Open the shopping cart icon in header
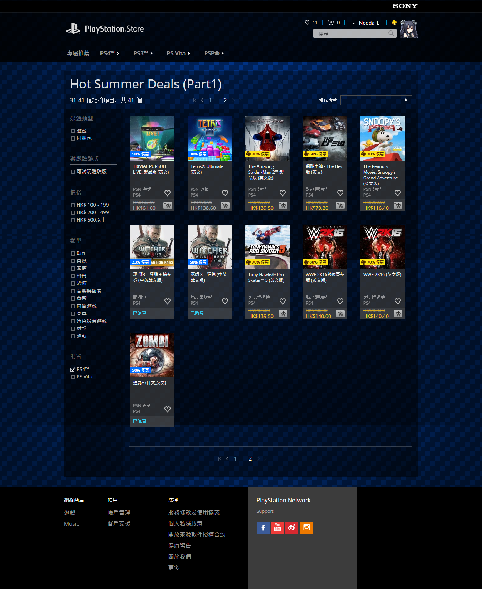 pyautogui.click(x=331, y=23)
